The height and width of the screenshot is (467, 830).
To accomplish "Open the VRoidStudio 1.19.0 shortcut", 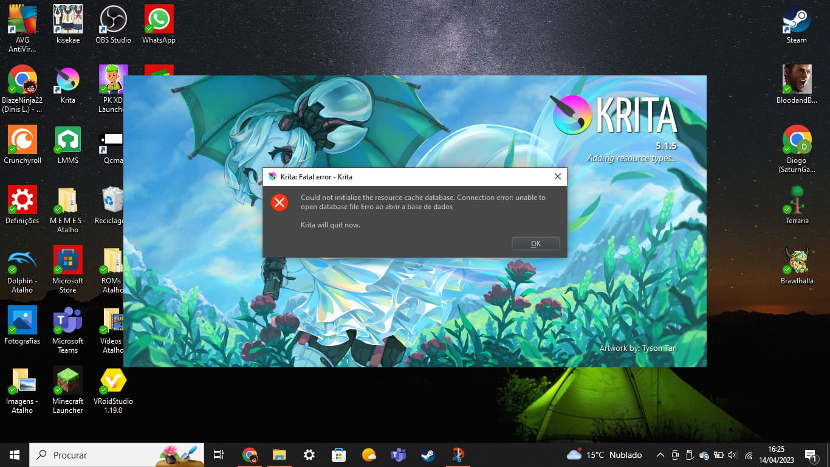I will (113, 390).
